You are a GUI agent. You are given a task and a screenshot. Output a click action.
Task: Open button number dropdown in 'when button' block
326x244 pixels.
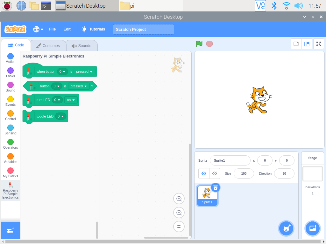point(62,71)
